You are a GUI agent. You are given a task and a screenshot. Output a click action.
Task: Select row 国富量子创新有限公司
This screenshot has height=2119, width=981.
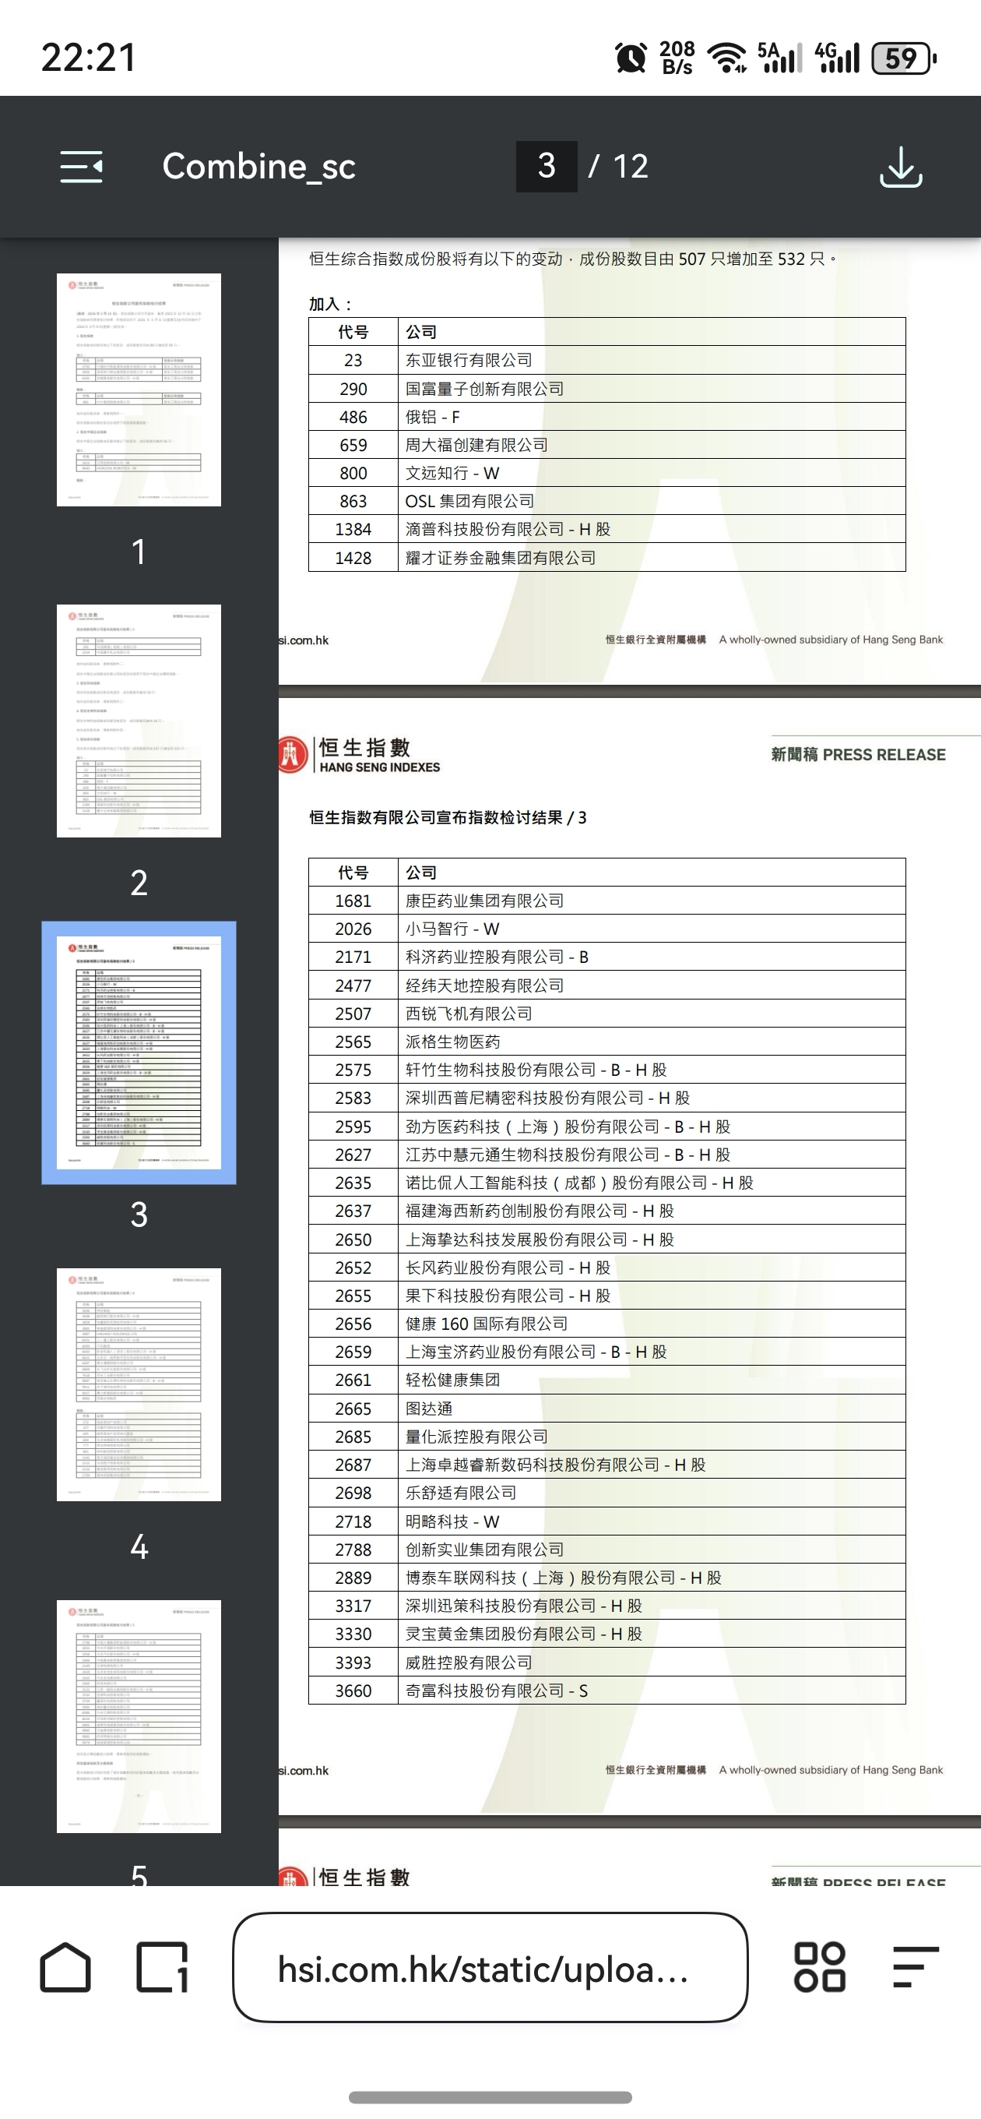(607, 388)
